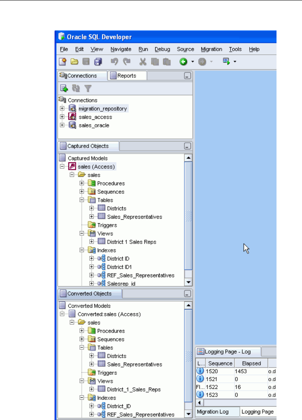Screen dimensions: 302x420
Task: Click the Sequences folder icon in Captured Models
Action: click(x=92, y=192)
